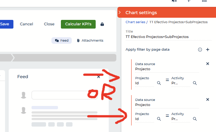Look up Activity Pr... in second filter
This screenshot has height=132, width=216.
(x=195, y=119)
